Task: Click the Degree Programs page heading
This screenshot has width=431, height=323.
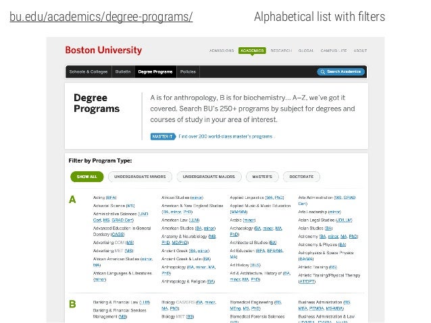Action: pyautogui.click(x=97, y=103)
